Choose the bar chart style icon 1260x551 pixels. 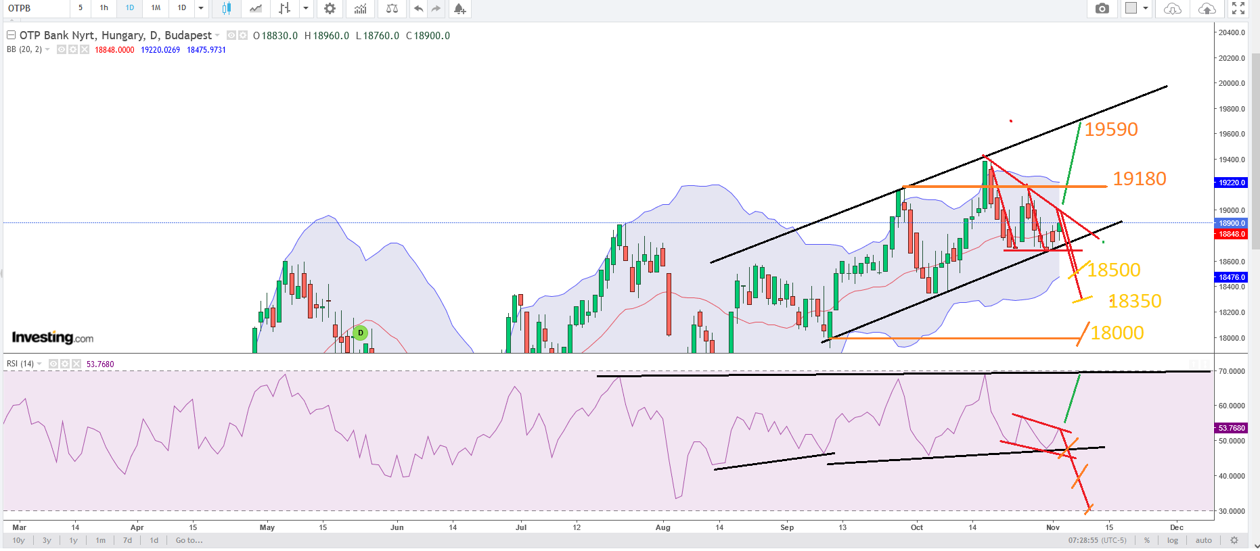pos(285,8)
